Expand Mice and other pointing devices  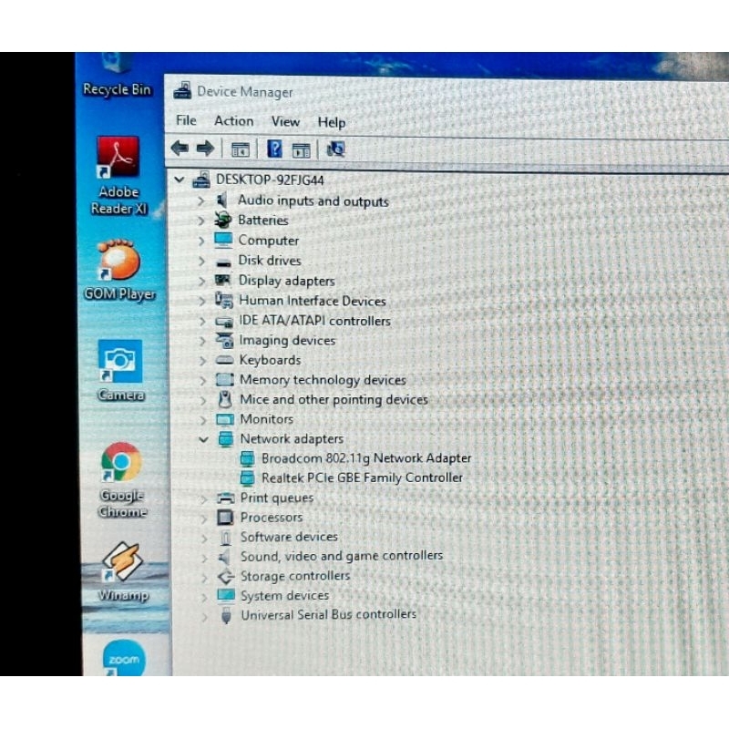point(202,400)
